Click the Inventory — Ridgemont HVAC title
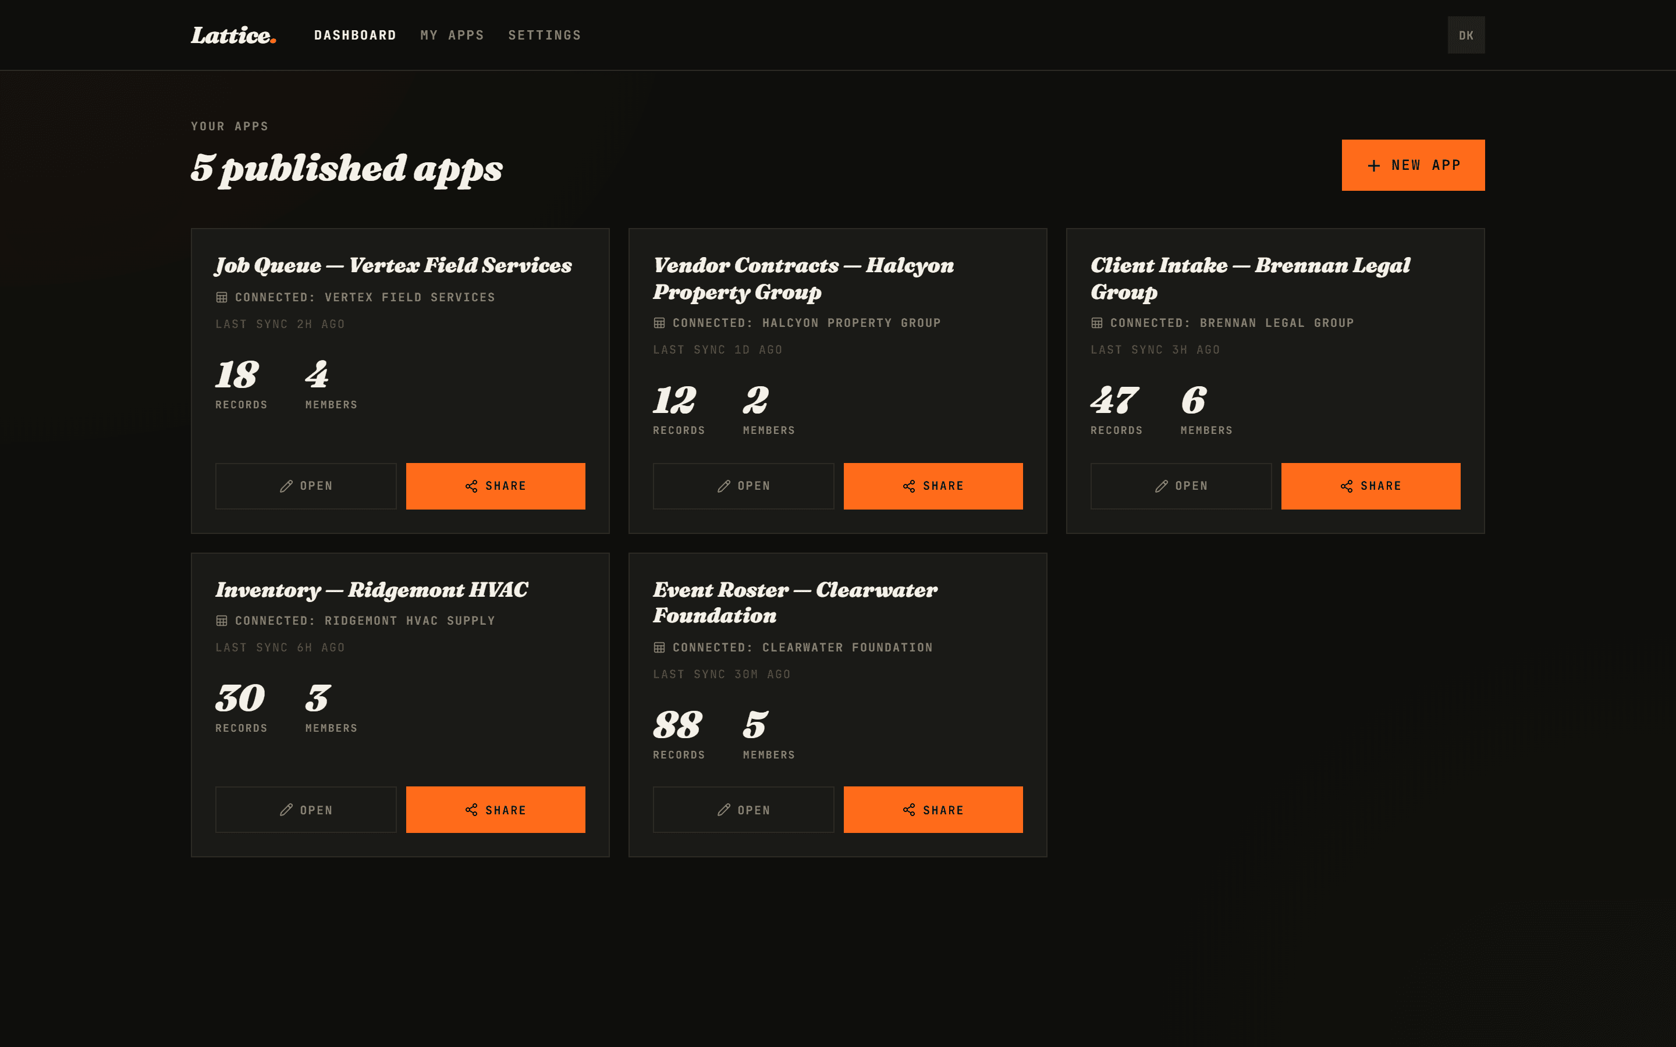Image resolution: width=1676 pixels, height=1047 pixels. (x=372, y=590)
